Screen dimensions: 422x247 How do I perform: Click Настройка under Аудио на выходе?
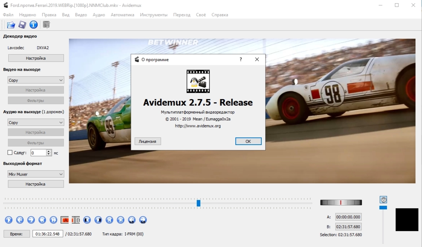pyautogui.click(x=36, y=132)
